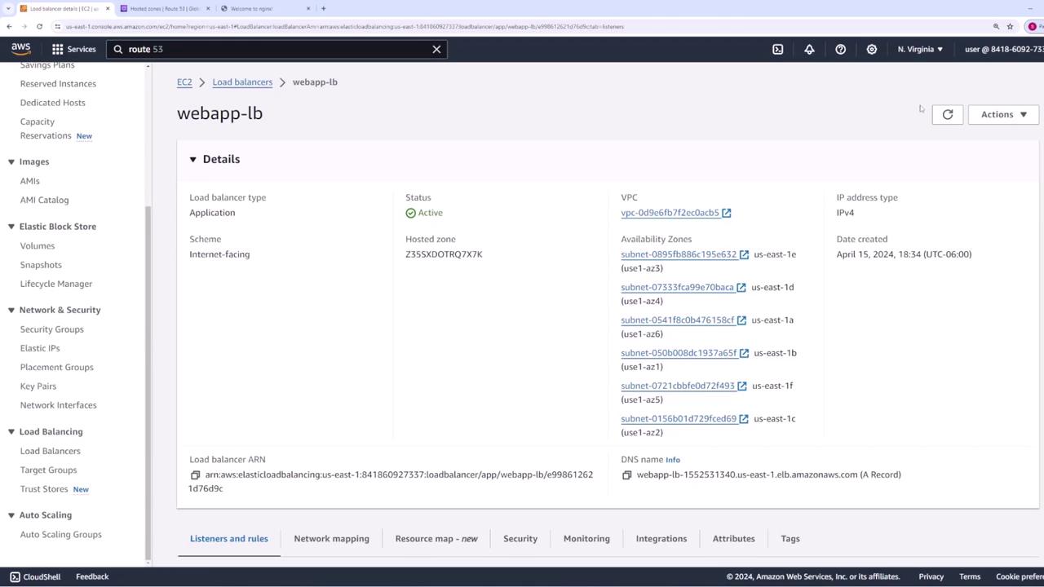Open Security Groups in sidebar
This screenshot has height=587, width=1044.
click(51, 329)
